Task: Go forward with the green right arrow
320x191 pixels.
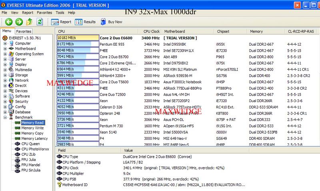Action: (19, 22)
